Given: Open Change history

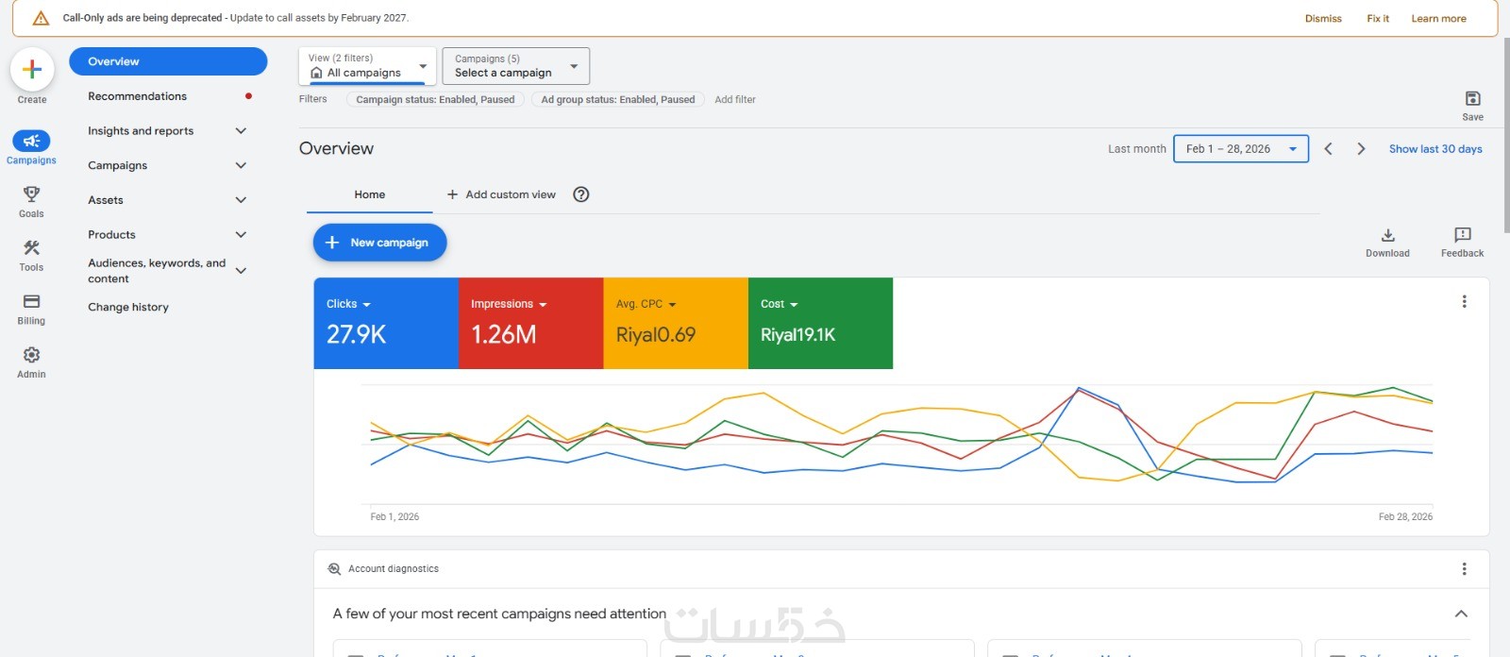Looking at the screenshot, I should 128,307.
